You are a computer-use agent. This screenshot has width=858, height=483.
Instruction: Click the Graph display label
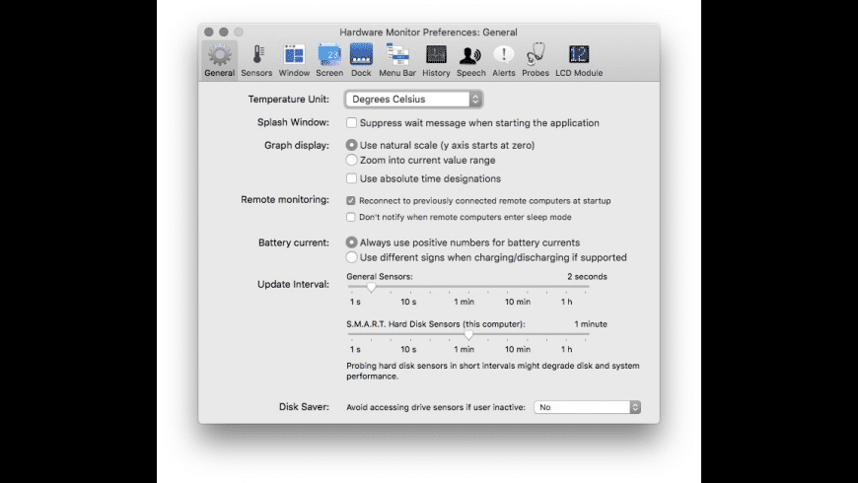click(x=297, y=145)
